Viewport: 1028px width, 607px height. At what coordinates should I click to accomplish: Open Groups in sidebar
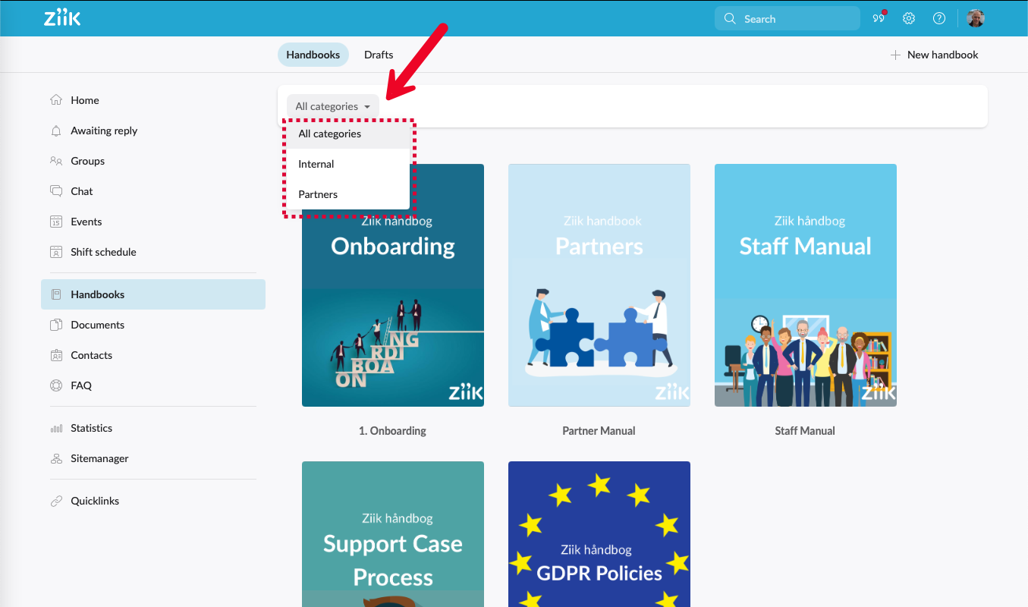(153, 161)
